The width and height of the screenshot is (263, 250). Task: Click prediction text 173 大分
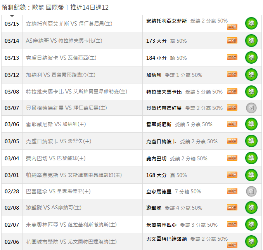[156, 41]
